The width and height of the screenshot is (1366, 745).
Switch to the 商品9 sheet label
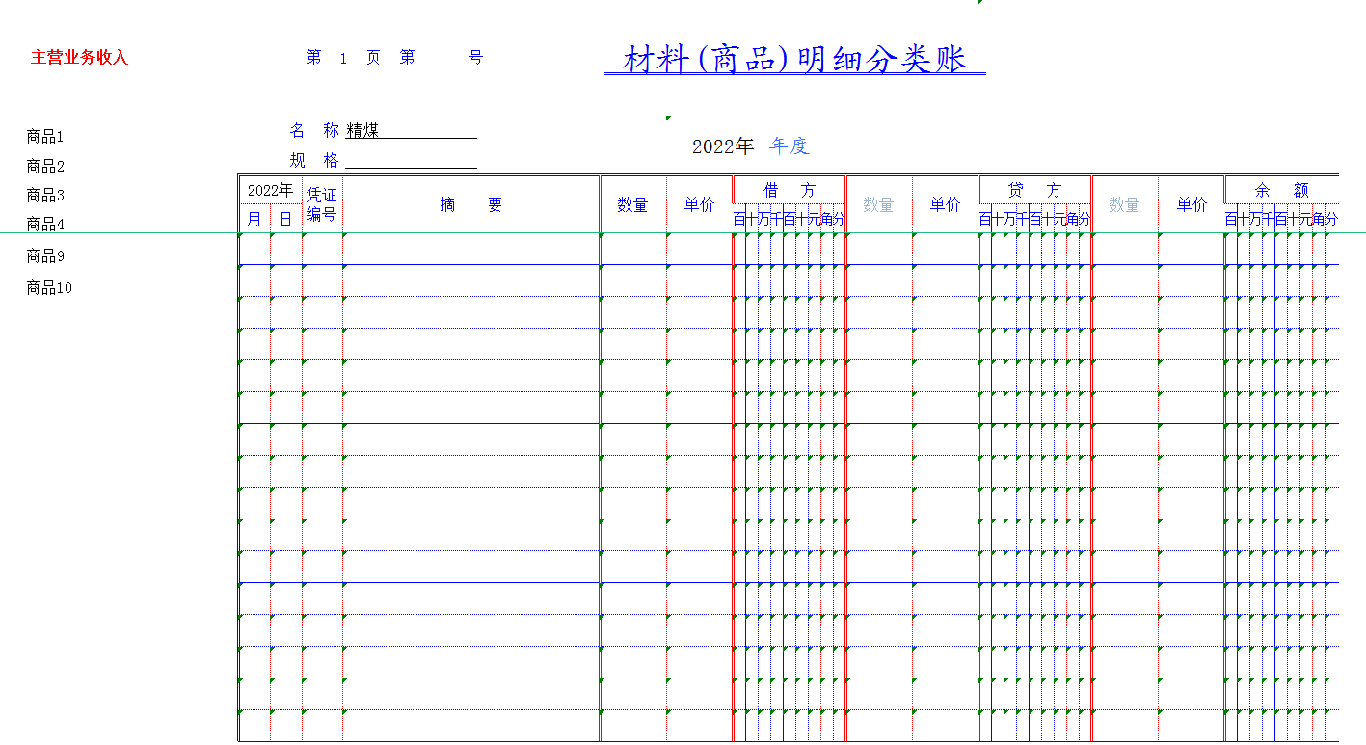44,256
